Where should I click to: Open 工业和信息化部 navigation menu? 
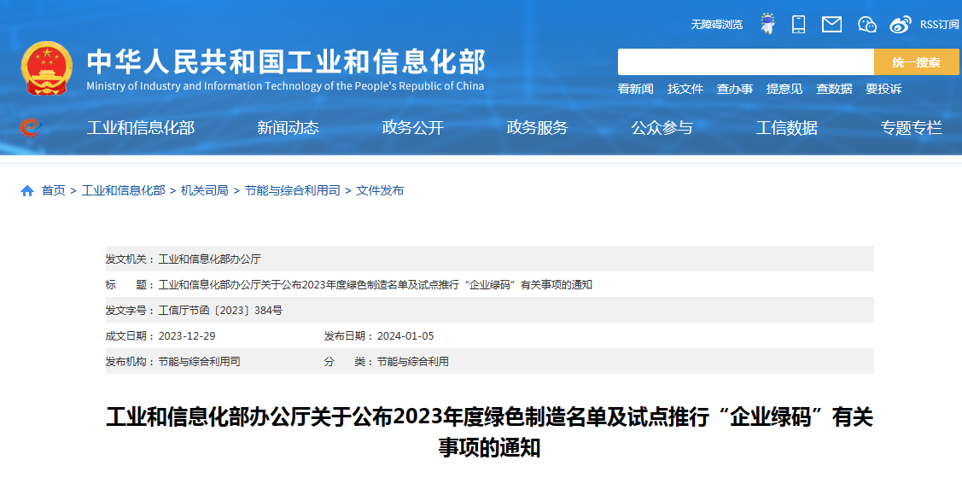click(x=141, y=127)
